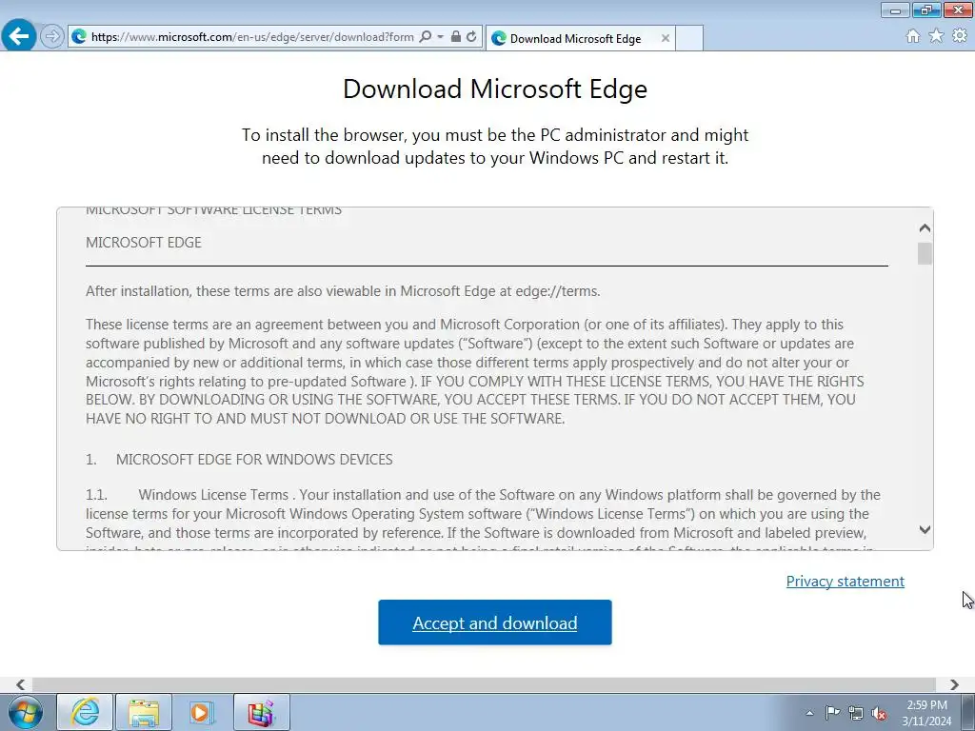Go to the home page icon
The width and height of the screenshot is (975, 731).
[x=913, y=36]
